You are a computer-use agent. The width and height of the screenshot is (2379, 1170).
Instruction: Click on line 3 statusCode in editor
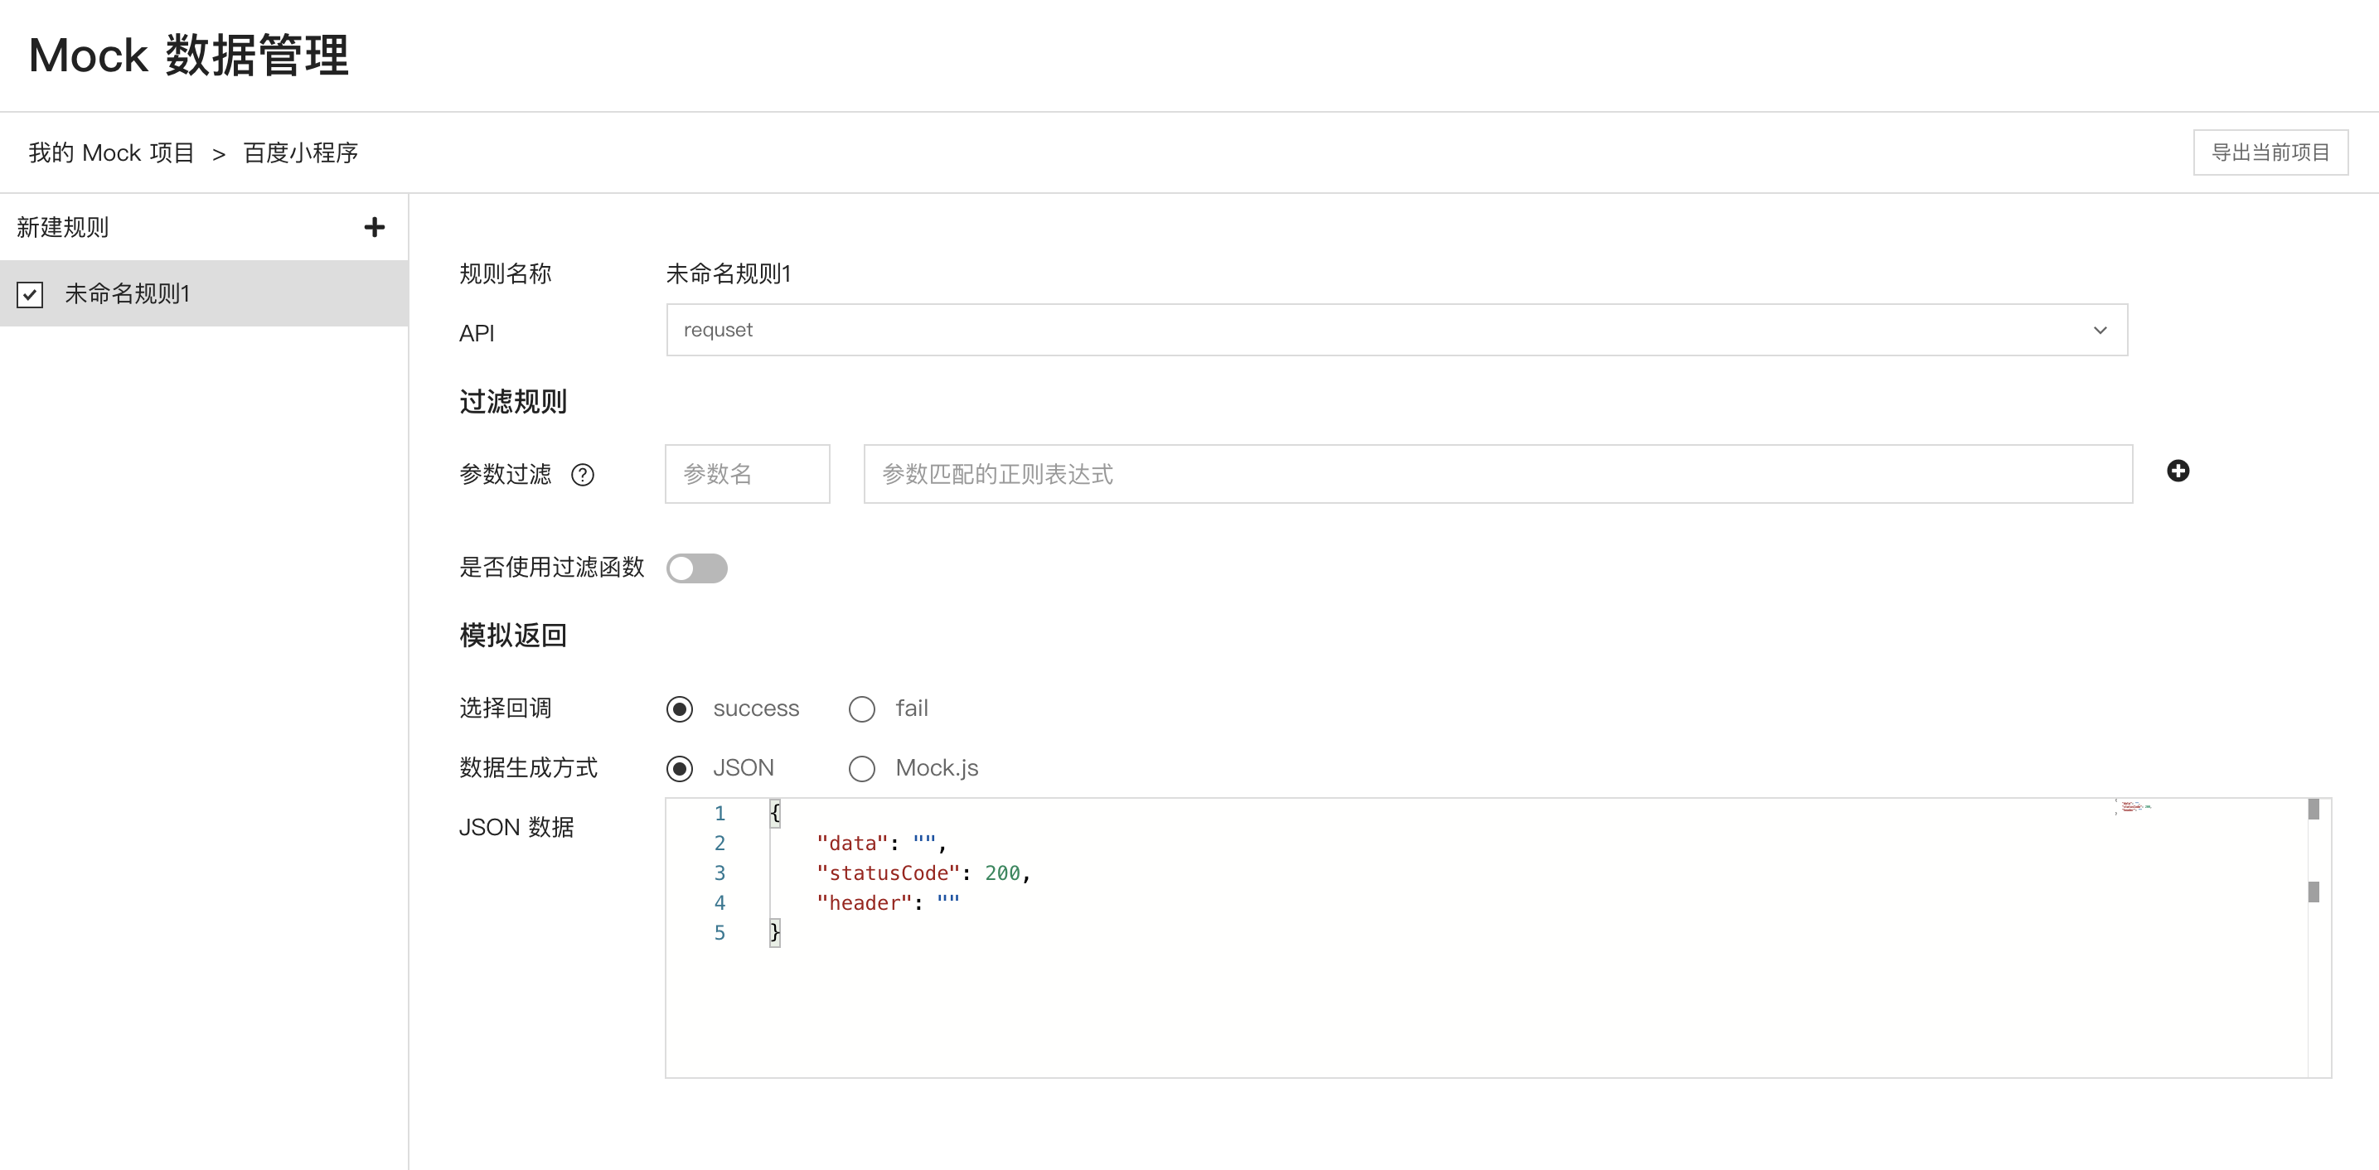889,873
